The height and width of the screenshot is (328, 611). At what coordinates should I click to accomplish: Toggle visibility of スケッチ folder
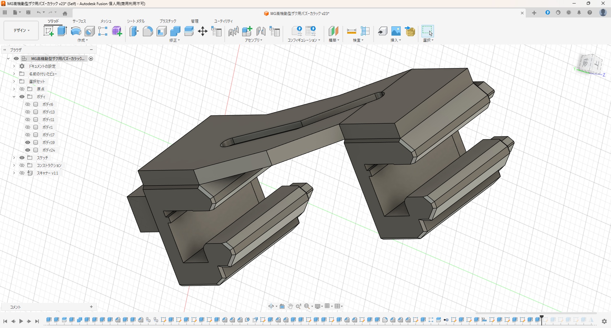[22, 158]
